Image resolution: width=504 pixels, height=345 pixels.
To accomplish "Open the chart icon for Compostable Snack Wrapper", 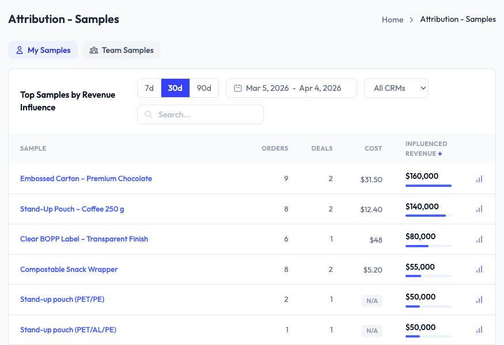I will [479, 269].
